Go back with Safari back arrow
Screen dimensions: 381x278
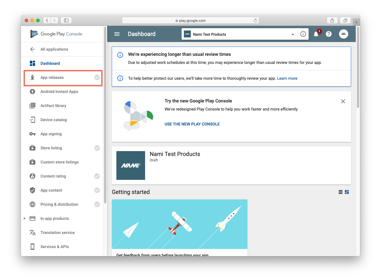47,20
